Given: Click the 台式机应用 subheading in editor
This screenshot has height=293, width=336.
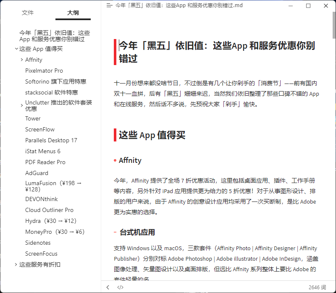Looking at the screenshot, I should 137,232.
